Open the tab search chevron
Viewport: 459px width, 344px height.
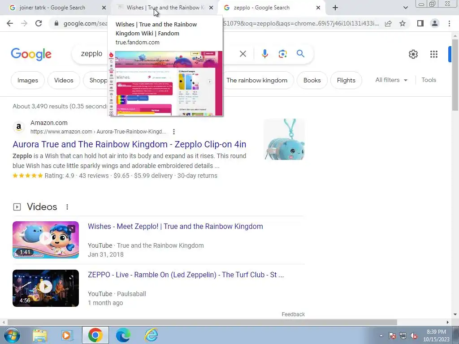point(405,8)
